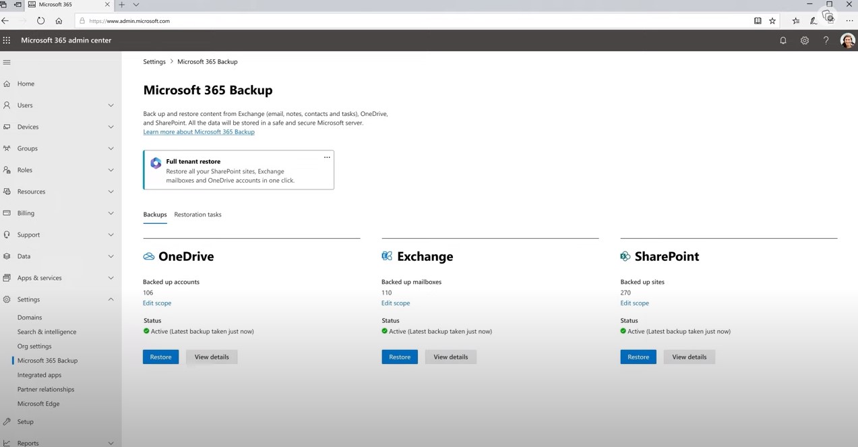The height and width of the screenshot is (447, 858).
Task: Open the browser tab list dropdown
Action: pyautogui.click(x=137, y=5)
